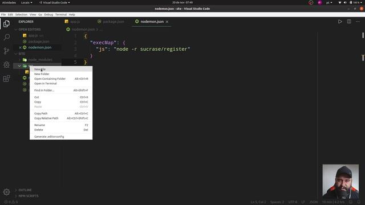Open the system volume and battery menu
Image resolution: width=365 pixels, height=205 pixels.
(350, 2)
